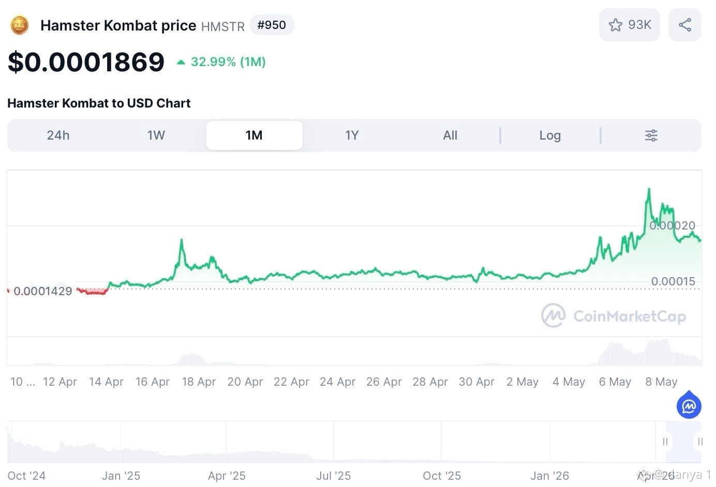This screenshot has height=487, width=716.
Task: Click Oct '25 on the overview timeline
Action: [x=442, y=476]
